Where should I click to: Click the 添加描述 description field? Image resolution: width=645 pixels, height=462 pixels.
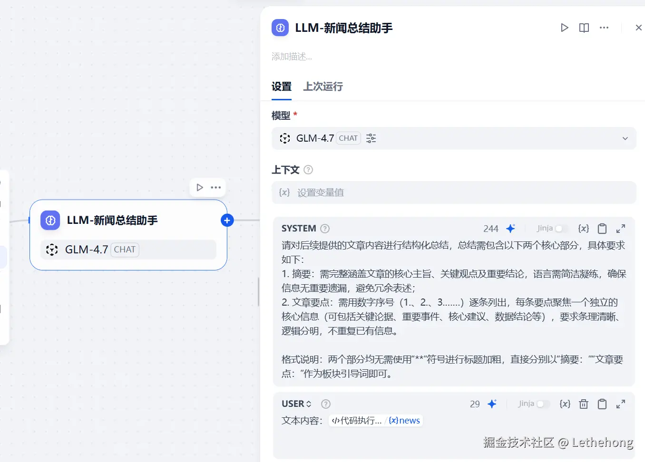coord(292,57)
